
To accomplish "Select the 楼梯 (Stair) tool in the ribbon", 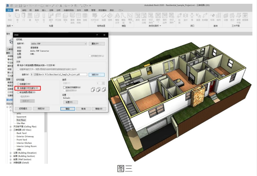I will (x=110, y=17).
